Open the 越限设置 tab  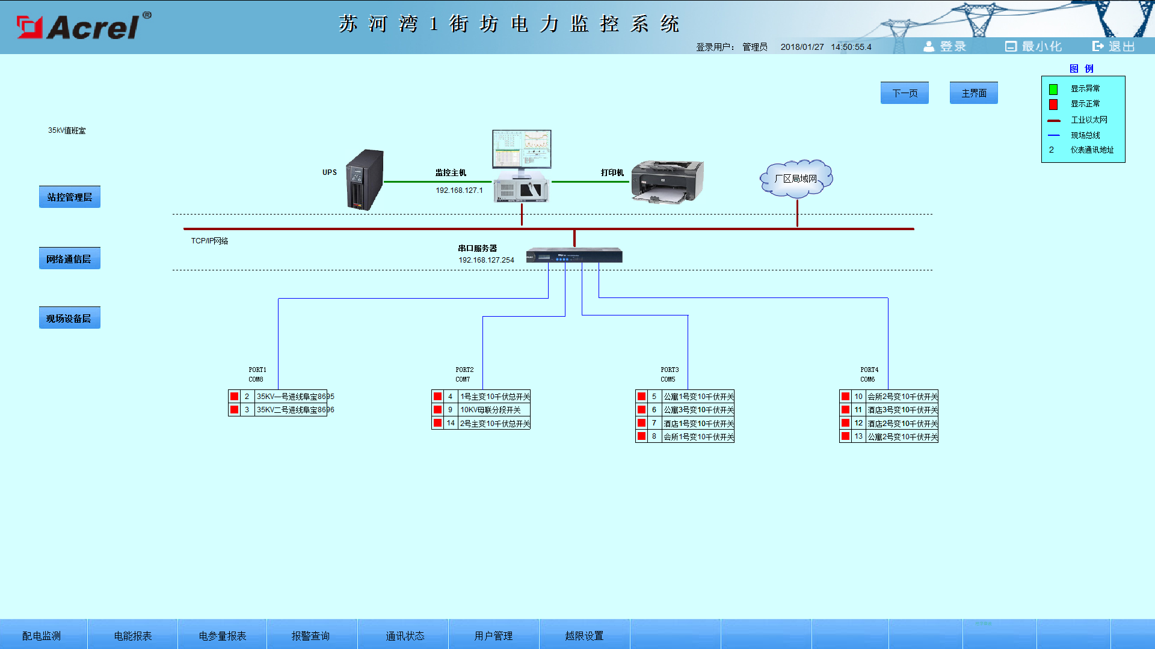pos(584,635)
